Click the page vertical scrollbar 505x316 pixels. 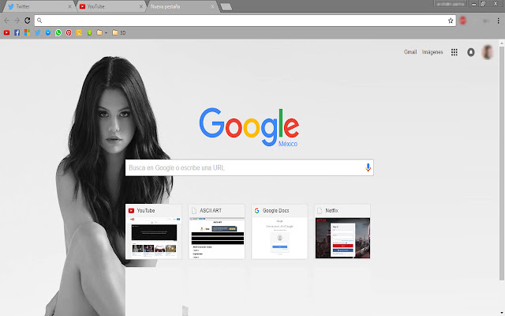(x=502, y=163)
